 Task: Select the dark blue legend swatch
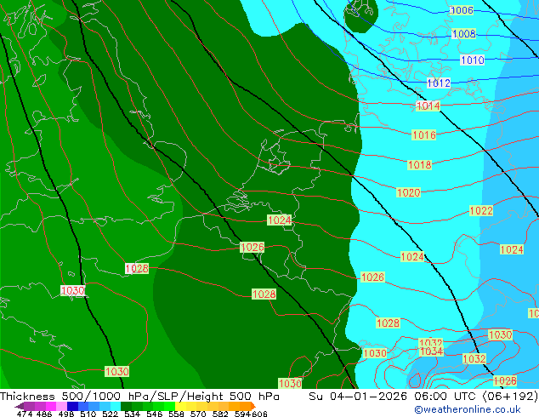pos(72,406)
